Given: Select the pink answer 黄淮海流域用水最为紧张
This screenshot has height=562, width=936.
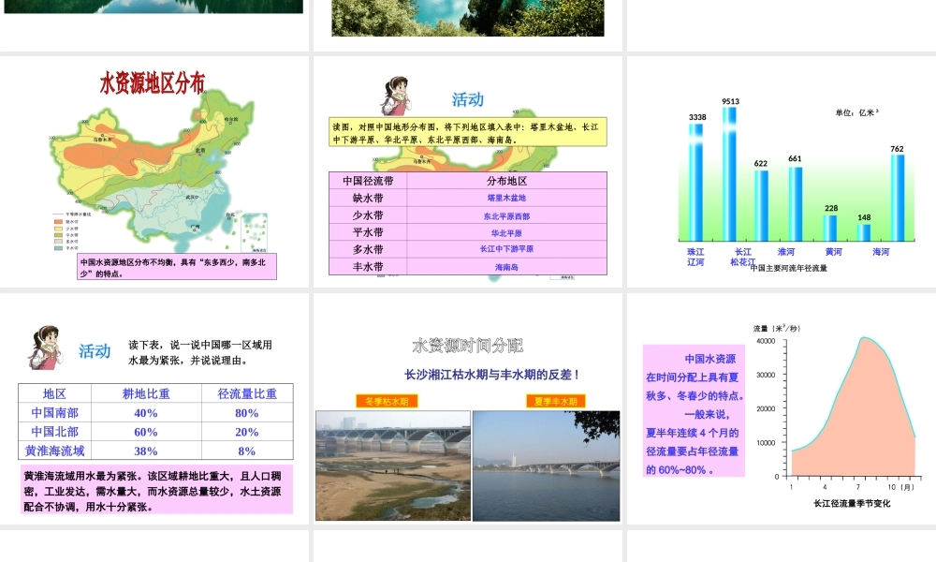Looking at the screenshot, I should point(157,490).
